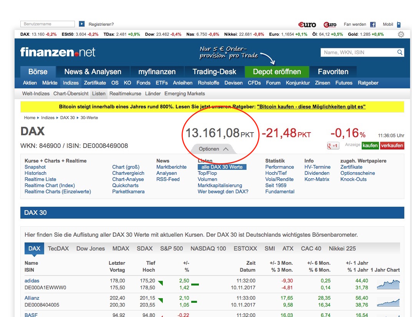Open Wer bewegt den DAX? link
Viewport: 412px width, 317px height.
tap(223, 192)
